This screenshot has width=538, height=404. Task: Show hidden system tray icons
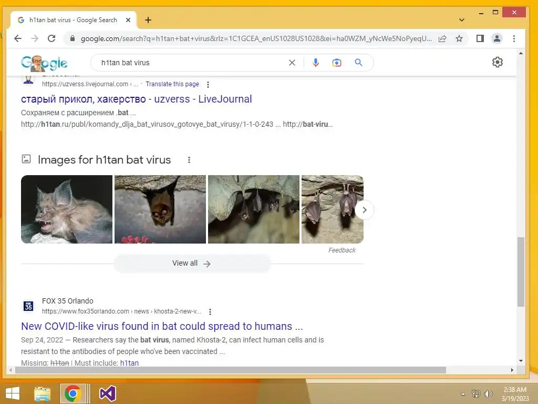[x=463, y=394]
